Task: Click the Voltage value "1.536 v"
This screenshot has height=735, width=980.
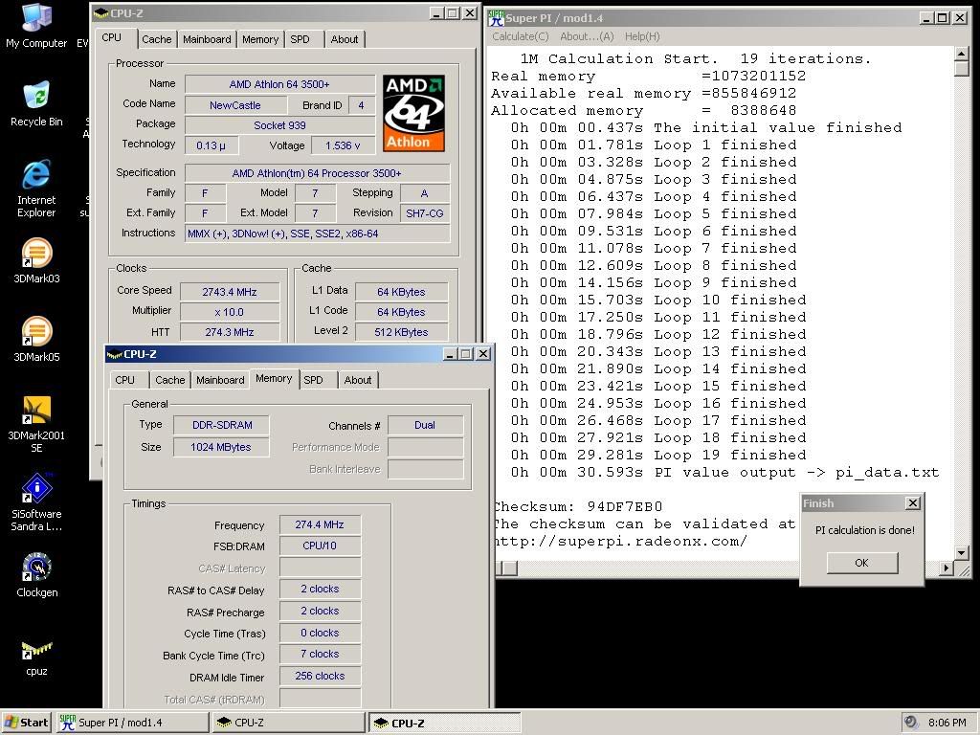Action: [343, 145]
